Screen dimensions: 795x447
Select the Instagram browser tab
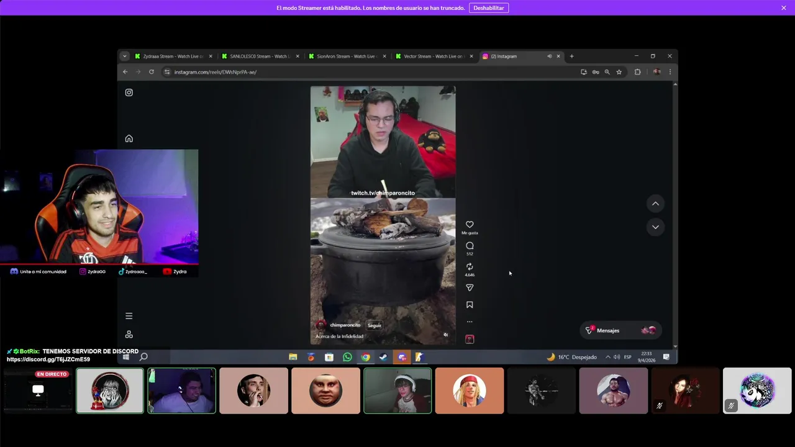coord(513,56)
